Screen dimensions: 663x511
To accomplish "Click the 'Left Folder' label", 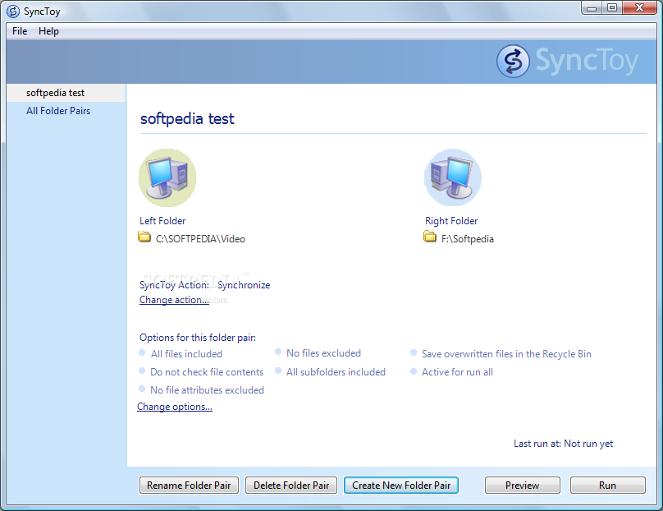I will [x=162, y=221].
